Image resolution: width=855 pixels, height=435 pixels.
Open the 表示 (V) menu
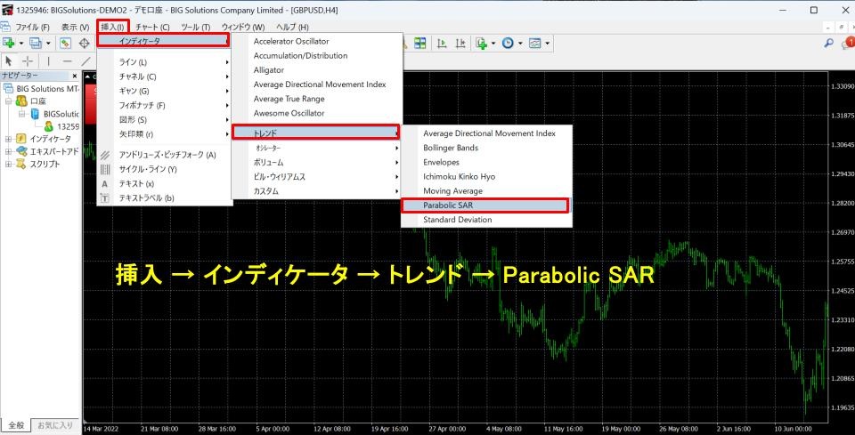pyautogui.click(x=75, y=28)
